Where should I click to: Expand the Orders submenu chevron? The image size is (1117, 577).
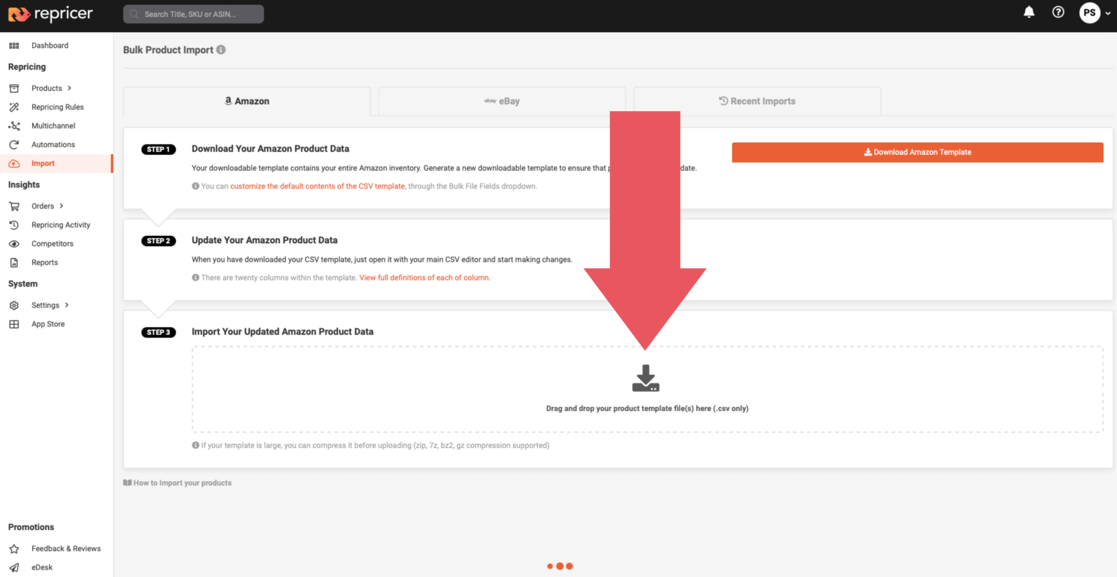[x=61, y=206]
